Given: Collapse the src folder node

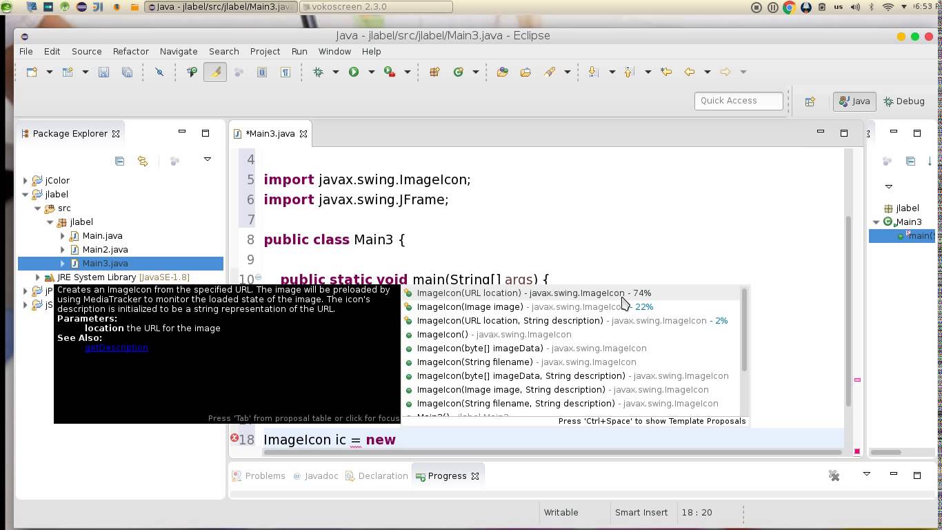Looking at the screenshot, I should point(38,208).
